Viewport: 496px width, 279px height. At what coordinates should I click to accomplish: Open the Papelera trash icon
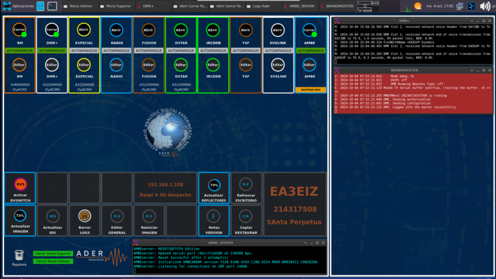click(19, 255)
